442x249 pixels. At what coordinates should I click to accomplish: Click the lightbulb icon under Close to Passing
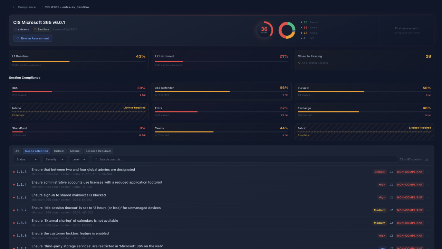pos(299,63)
